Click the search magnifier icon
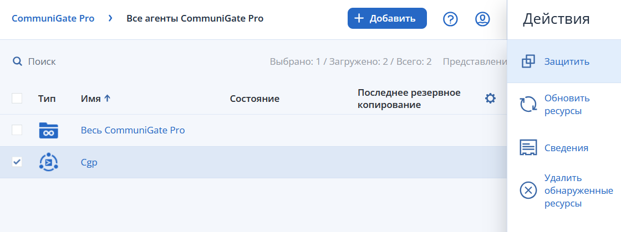The image size is (621, 232). [17, 61]
